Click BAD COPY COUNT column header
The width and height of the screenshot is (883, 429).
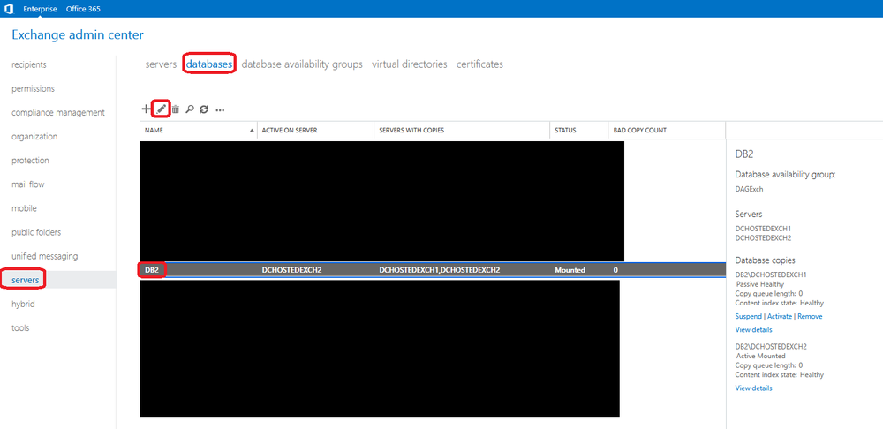667,130
